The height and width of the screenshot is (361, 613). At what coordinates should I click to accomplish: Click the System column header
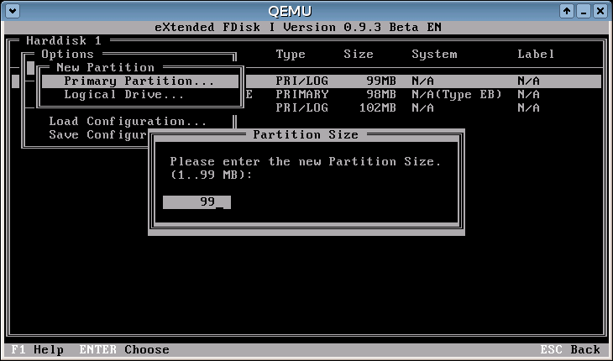click(x=434, y=55)
